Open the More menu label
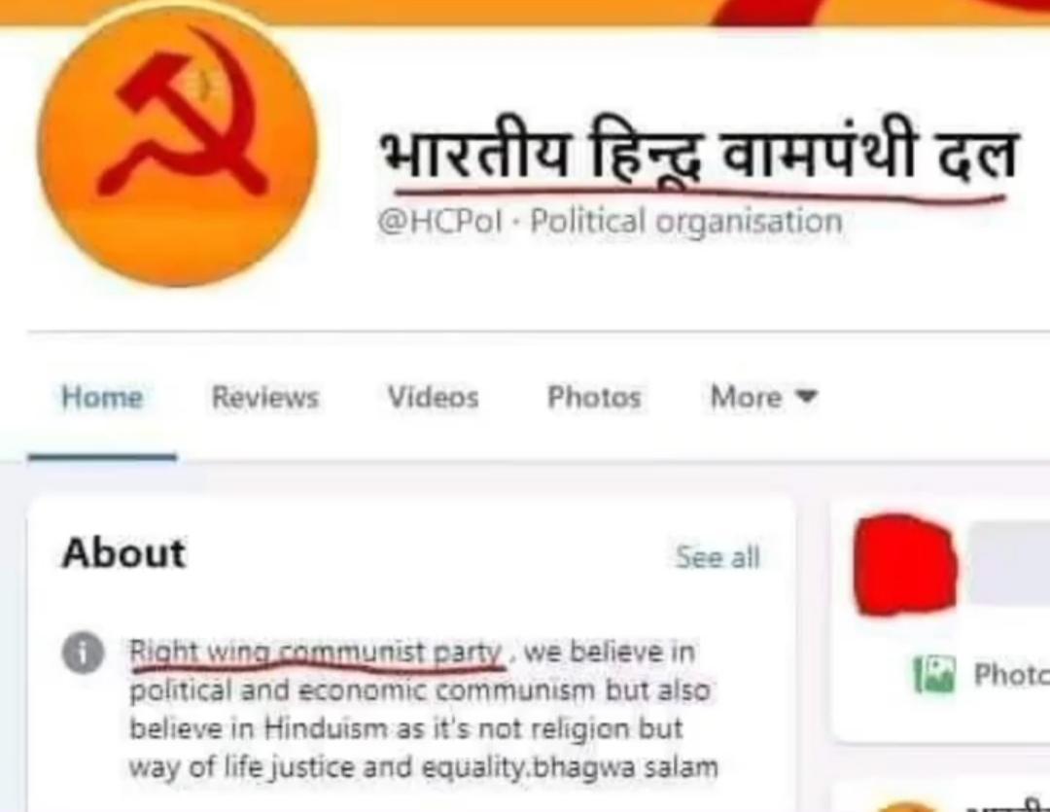Viewport: 1050px width, 812px height. (x=746, y=397)
